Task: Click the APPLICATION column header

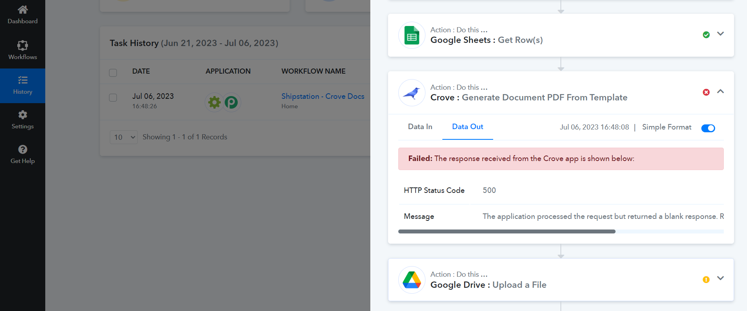Action: [228, 71]
